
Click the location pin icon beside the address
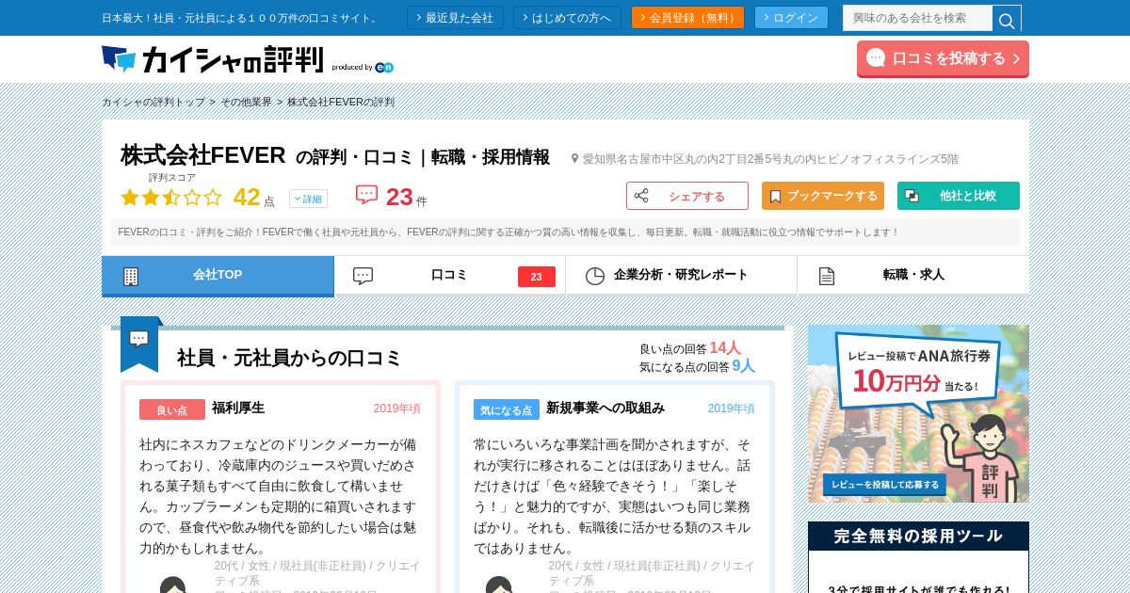574,159
